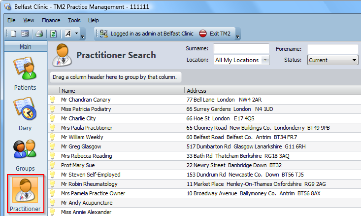Viewport: 361px width, 216px height.
Task: Open the dropdown arrow beside font icon
Action: click(x=76, y=34)
